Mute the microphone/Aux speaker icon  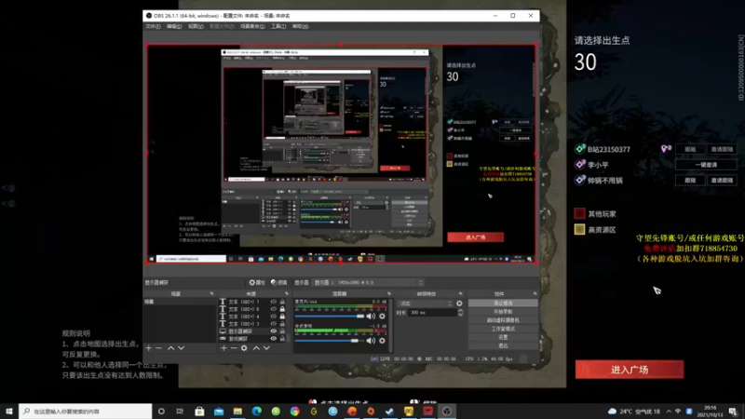point(371,316)
